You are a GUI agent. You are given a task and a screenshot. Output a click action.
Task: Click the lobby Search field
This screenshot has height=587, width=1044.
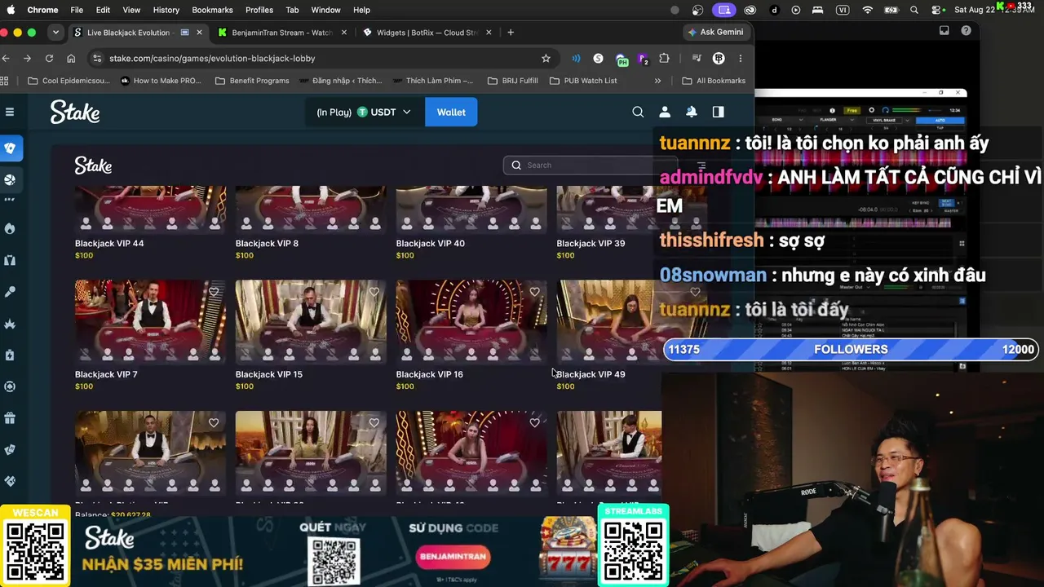pos(590,165)
